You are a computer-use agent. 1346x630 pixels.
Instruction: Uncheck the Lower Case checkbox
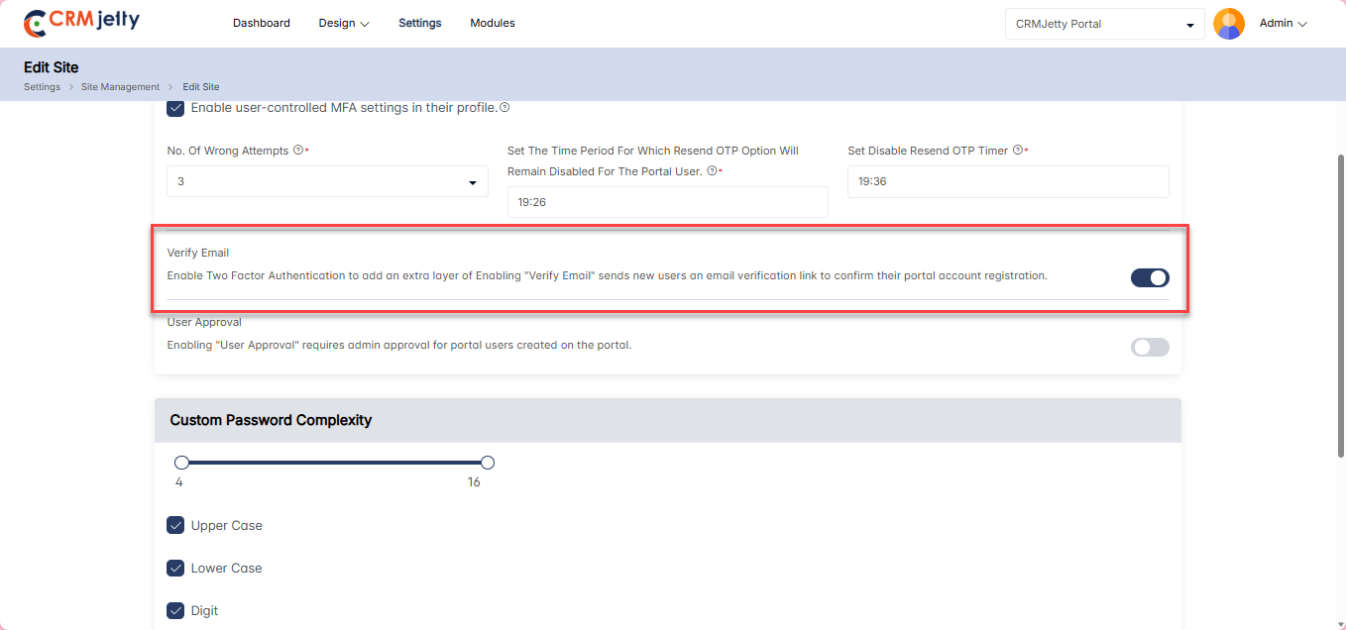(175, 568)
